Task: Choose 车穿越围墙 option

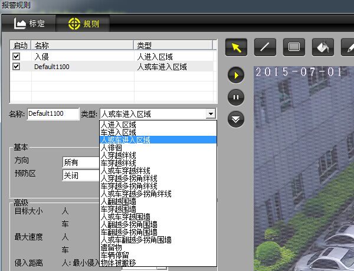Action: tap(158, 209)
